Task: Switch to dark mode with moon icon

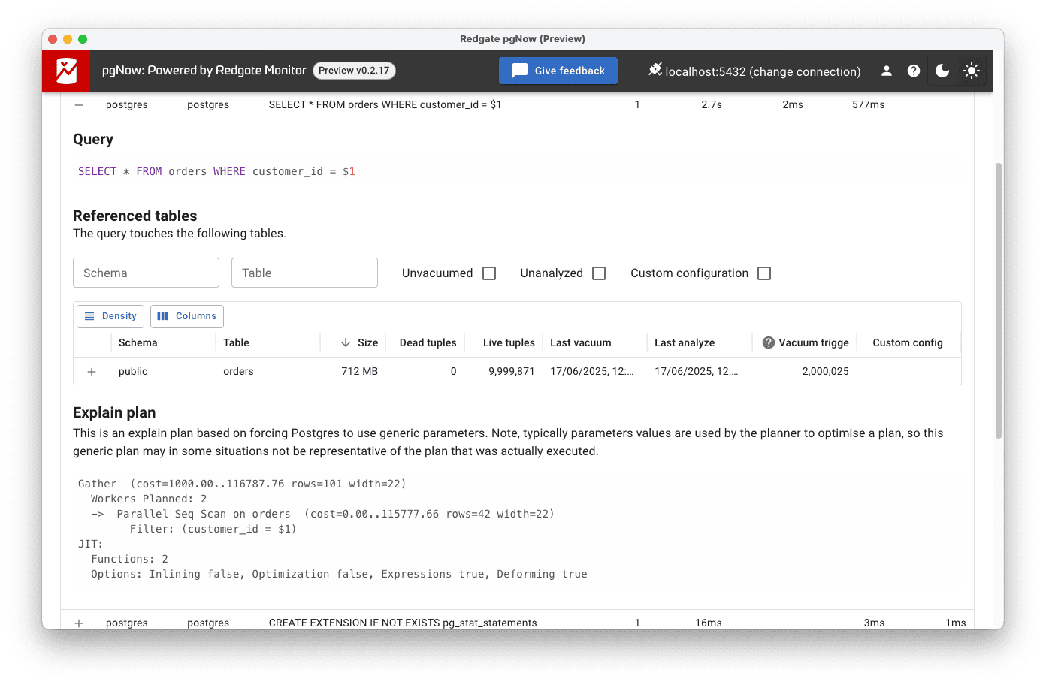Action: pos(942,71)
